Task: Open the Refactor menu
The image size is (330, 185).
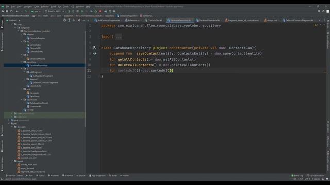Action: (45, 7)
